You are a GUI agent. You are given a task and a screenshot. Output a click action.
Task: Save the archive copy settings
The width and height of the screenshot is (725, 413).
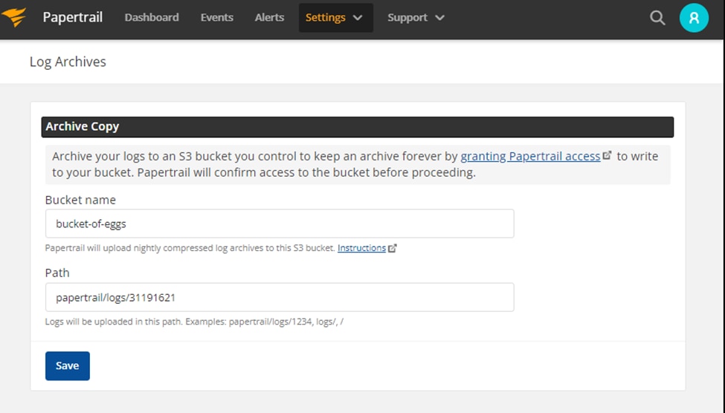[68, 366]
